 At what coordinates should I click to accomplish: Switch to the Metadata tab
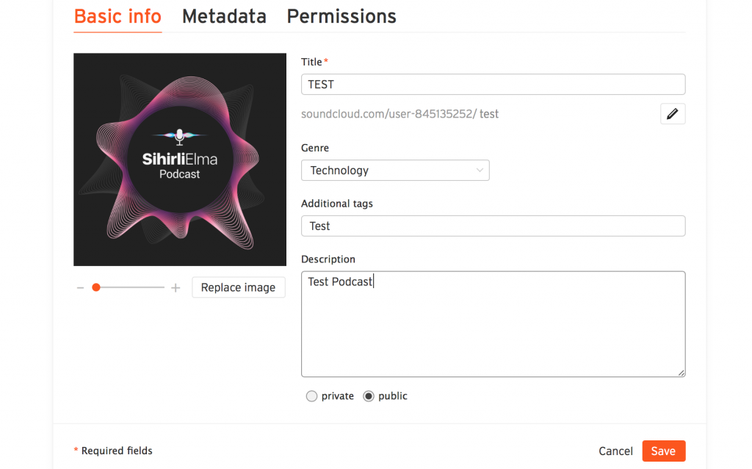click(224, 16)
